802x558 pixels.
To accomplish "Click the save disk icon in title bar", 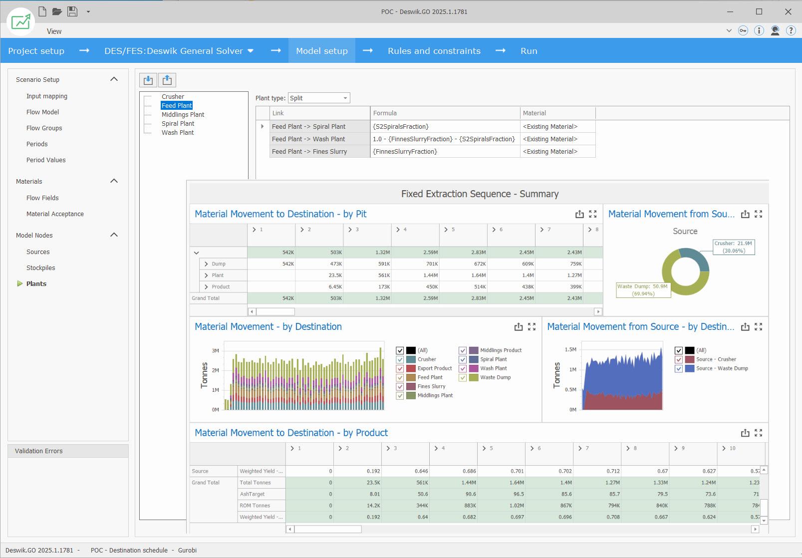I will 72,11.
